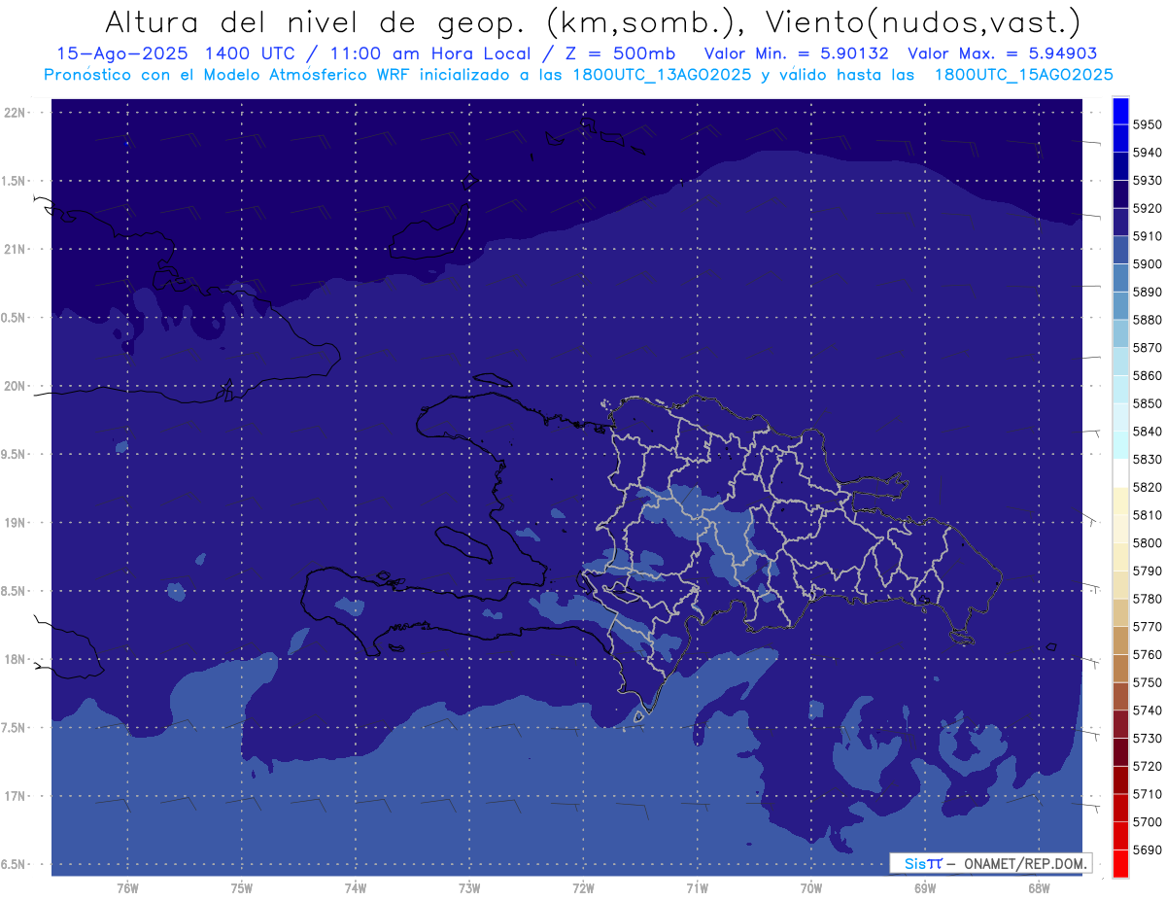This screenshot has height=901, width=1166.
Task: Click the '19N' latitude label
Action: coord(17,522)
